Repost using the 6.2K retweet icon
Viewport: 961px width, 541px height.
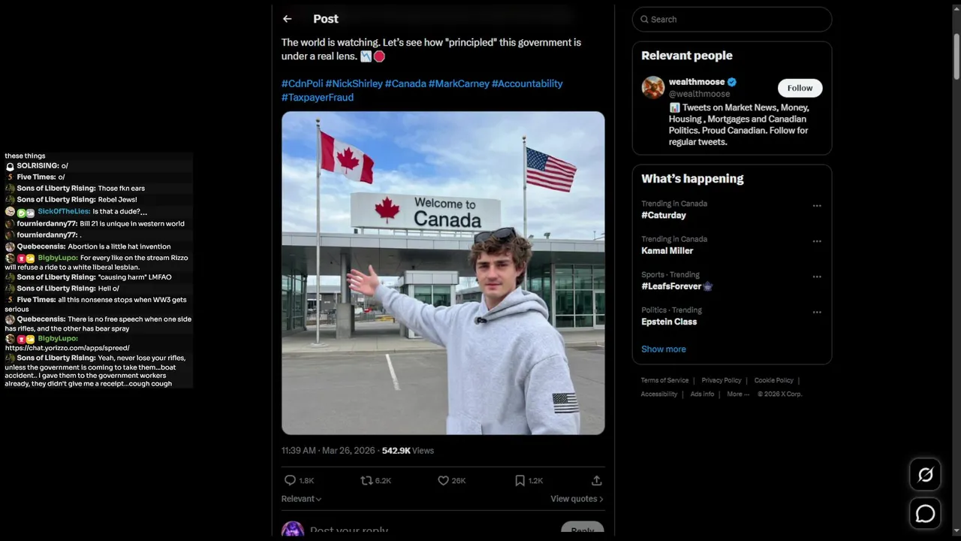[366, 480]
